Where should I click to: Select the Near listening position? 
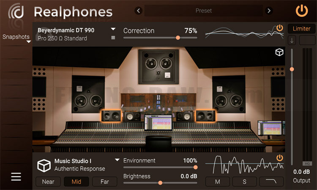pos(48,182)
